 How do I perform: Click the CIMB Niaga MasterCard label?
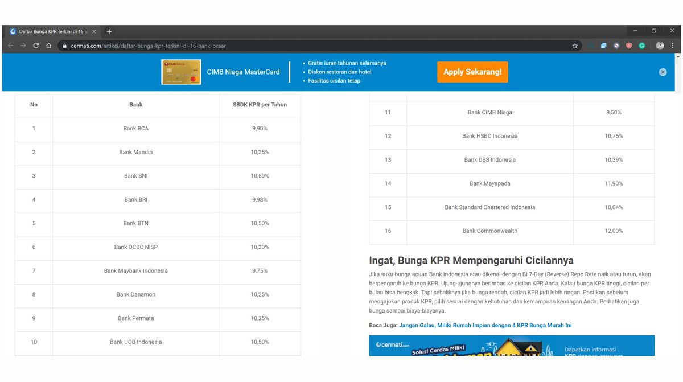coord(244,72)
